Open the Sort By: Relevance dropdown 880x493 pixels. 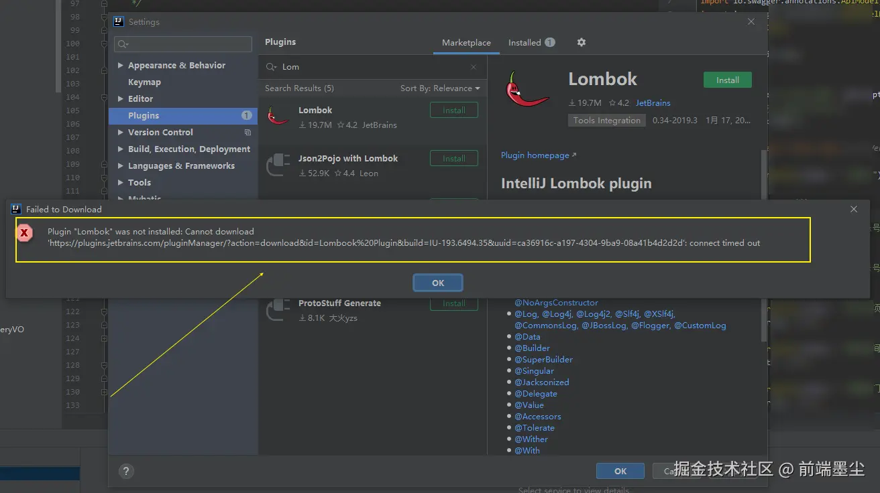tap(440, 88)
